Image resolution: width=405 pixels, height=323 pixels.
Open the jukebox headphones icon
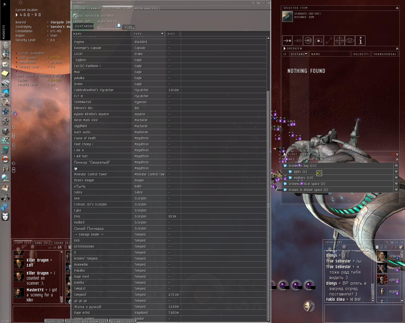(5, 197)
